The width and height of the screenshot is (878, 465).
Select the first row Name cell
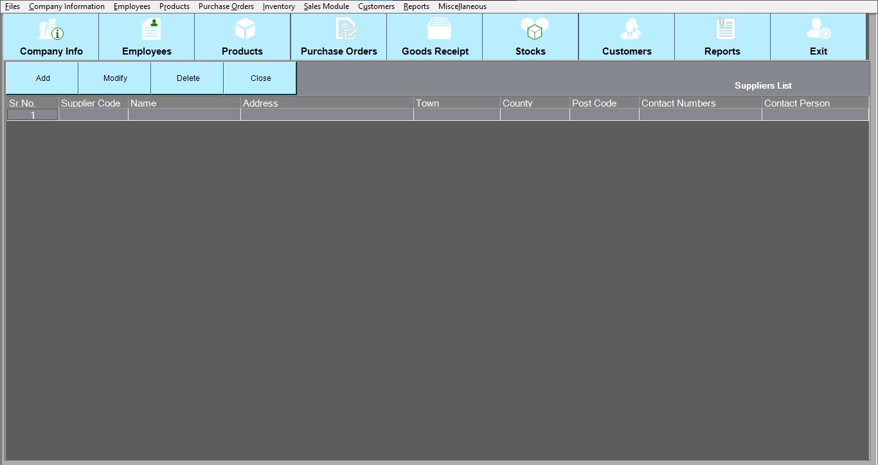[x=184, y=115]
